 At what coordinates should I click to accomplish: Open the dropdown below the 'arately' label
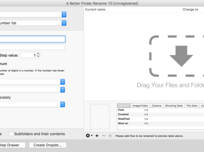point(63,104)
